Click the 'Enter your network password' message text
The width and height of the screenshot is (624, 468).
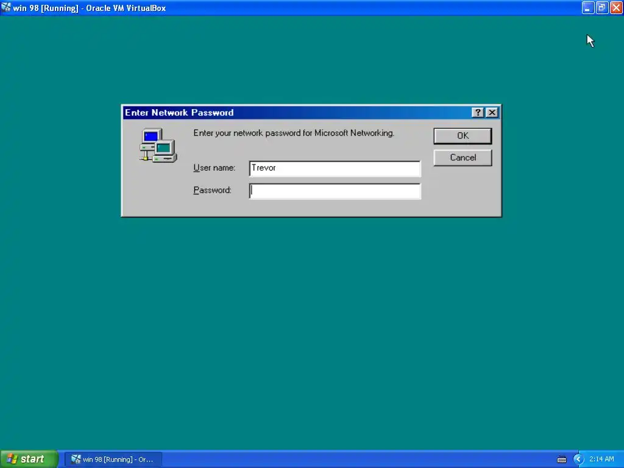[294, 133]
